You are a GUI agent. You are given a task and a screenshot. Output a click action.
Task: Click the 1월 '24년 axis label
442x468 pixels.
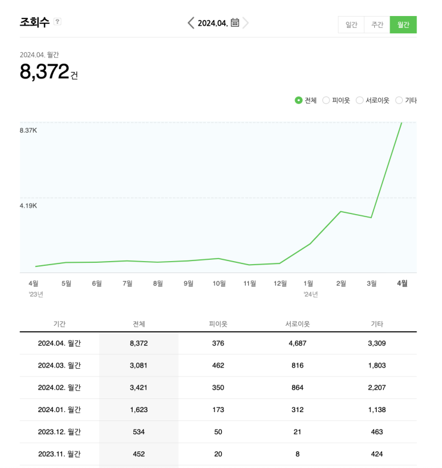pos(310,288)
